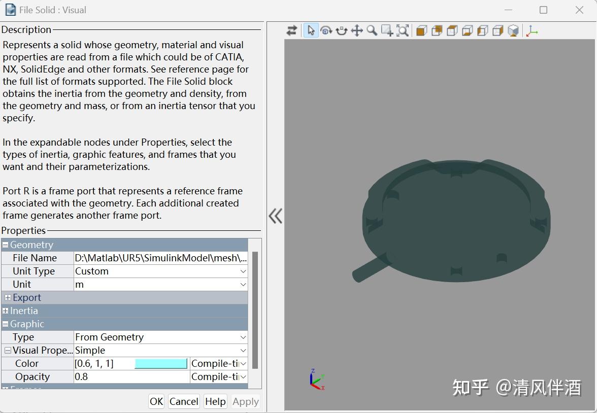Screen dimensions: 597x413
Task: Activate the roll view tool
Action: point(342,30)
